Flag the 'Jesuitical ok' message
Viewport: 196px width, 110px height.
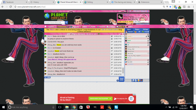[112, 74]
